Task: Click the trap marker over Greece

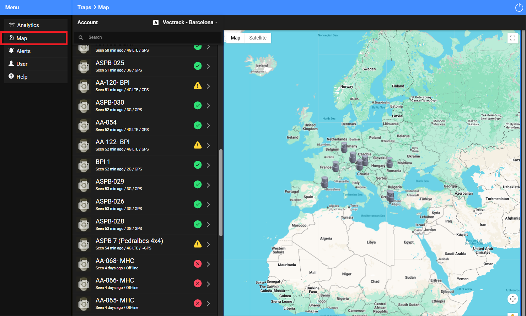Action: tap(390, 196)
